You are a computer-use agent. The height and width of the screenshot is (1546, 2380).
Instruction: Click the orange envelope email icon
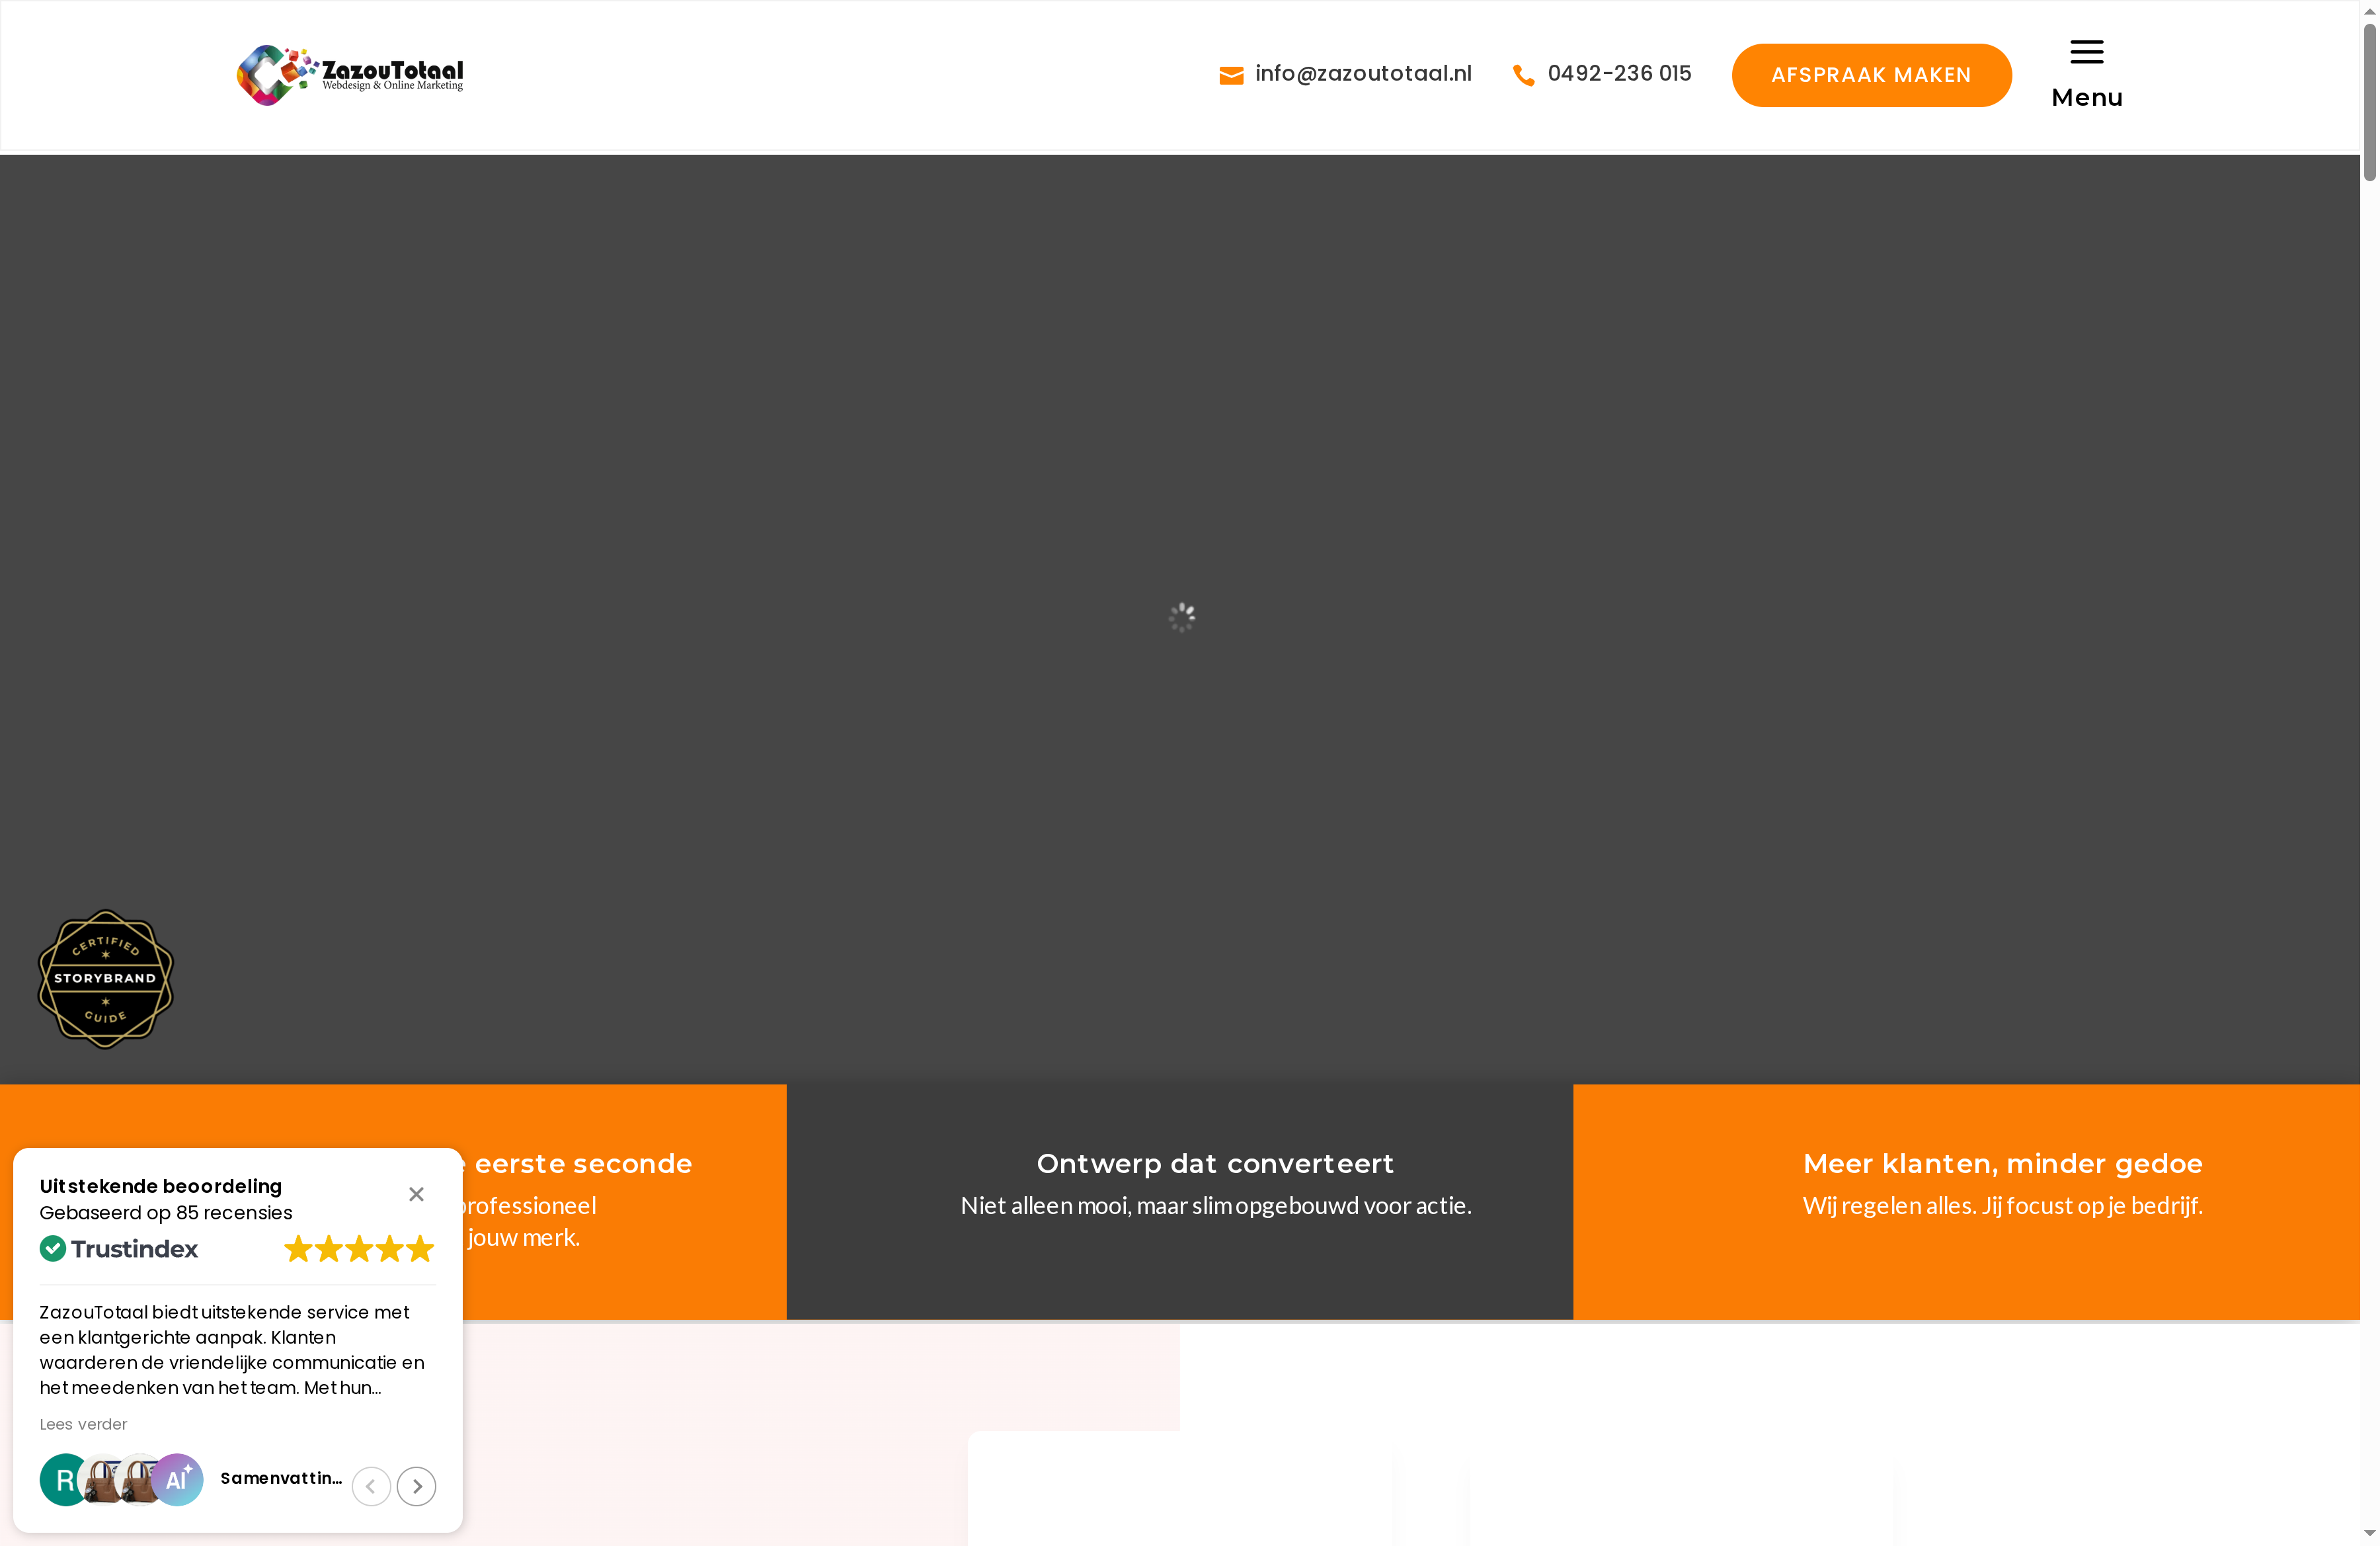(x=1231, y=75)
